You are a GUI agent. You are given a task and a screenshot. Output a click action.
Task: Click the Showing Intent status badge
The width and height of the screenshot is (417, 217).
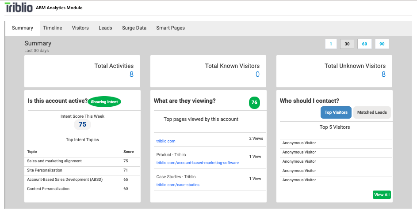coord(104,102)
